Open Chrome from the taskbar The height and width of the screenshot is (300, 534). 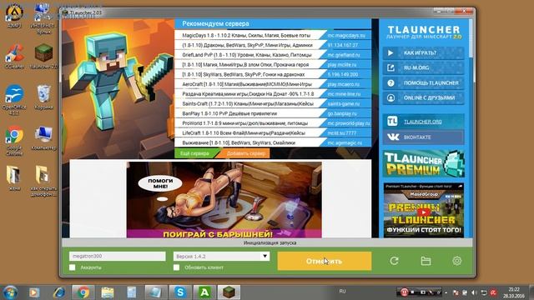(x=83, y=292)
